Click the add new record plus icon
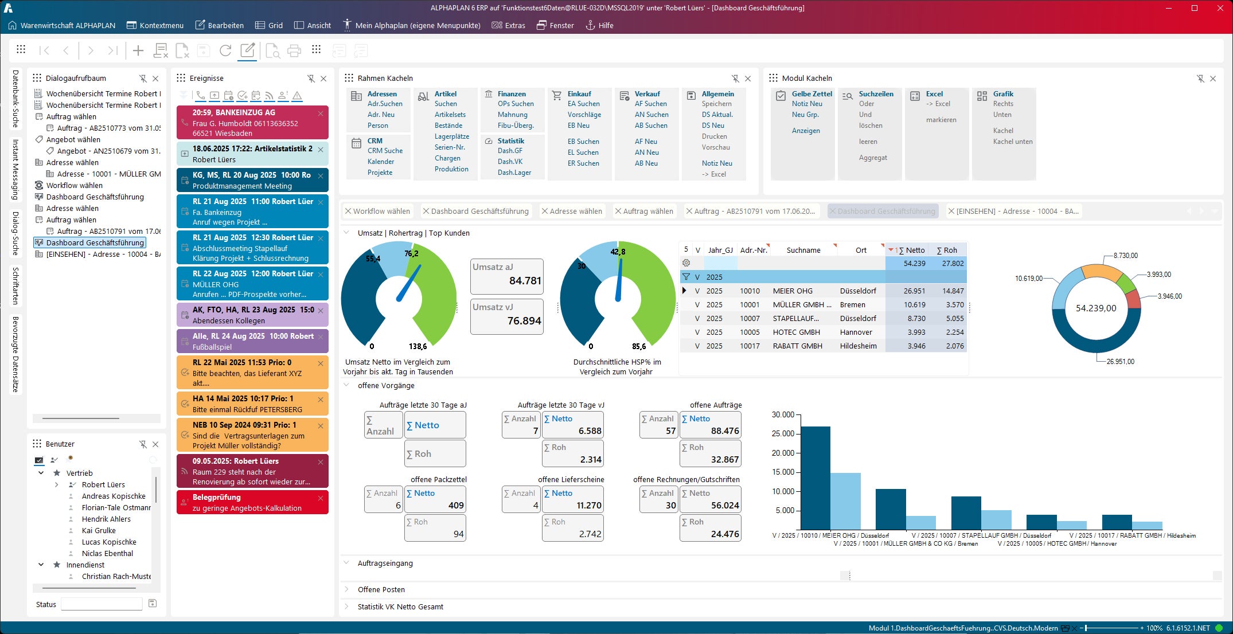Viewport: 1233px width, 634px height. point(138,50)
